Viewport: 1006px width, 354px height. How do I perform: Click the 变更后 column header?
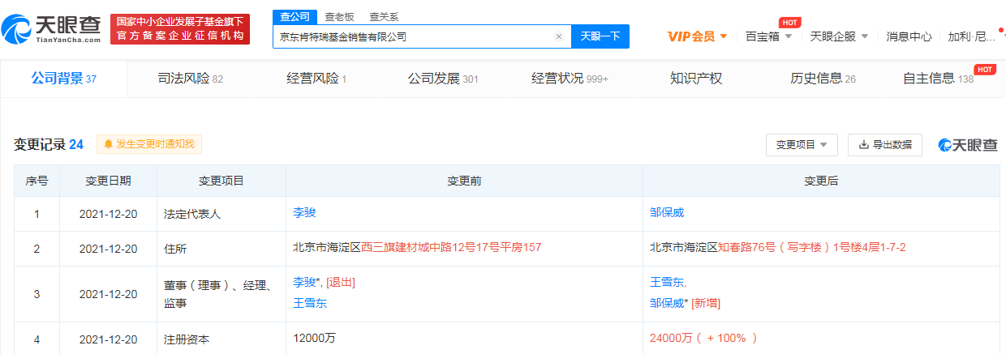click(x=821, y=181)
